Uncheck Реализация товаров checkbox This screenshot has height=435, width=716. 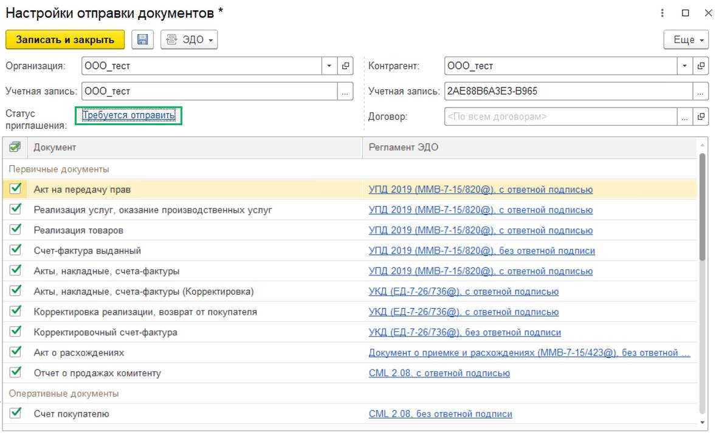[16, 229]
